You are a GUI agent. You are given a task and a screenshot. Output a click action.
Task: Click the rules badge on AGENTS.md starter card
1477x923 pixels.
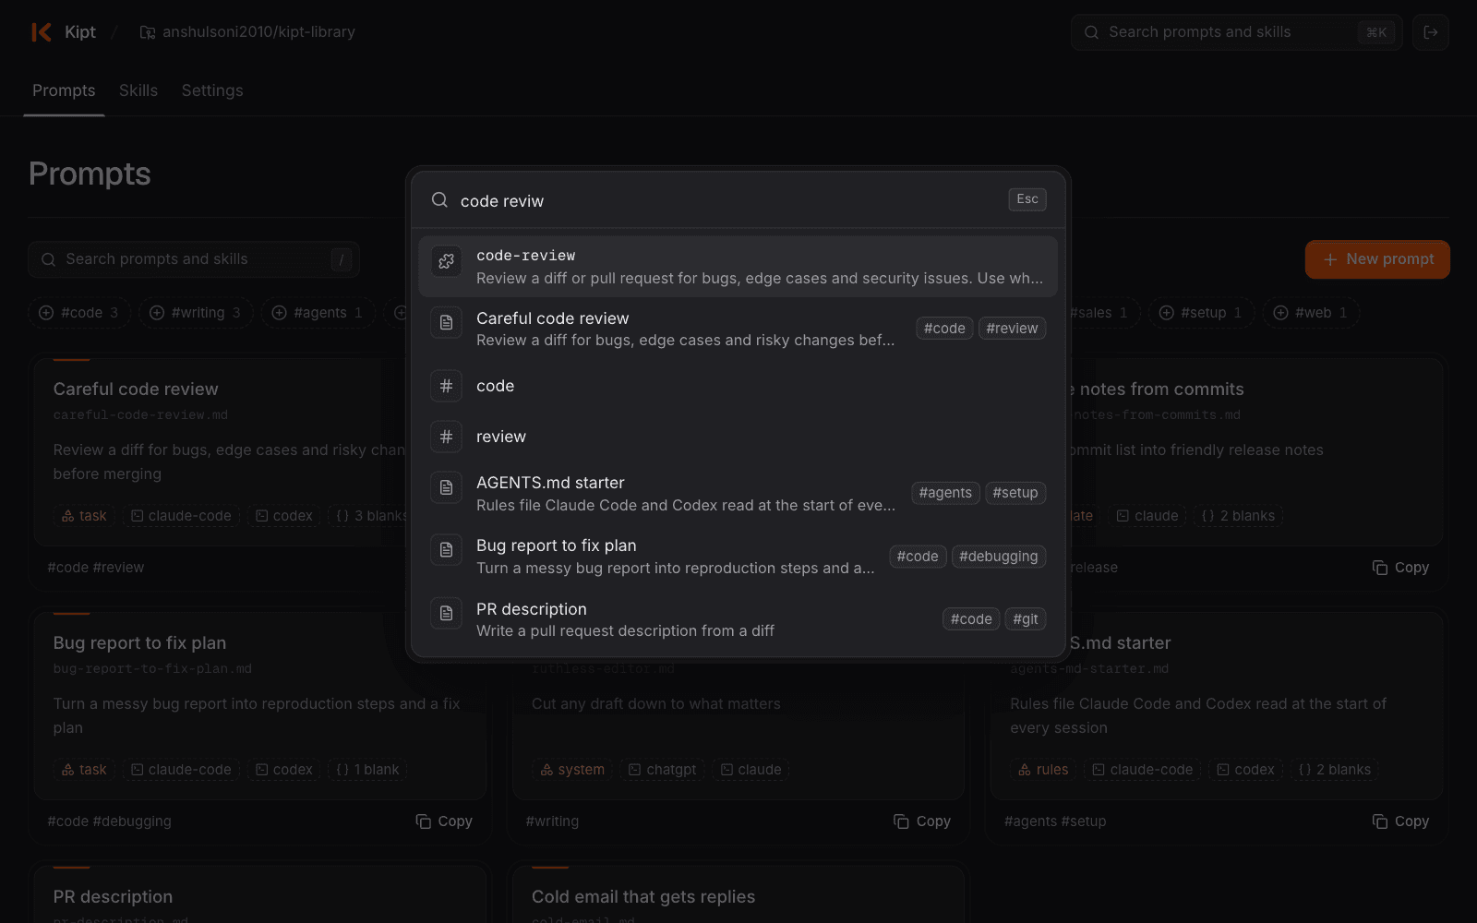point(1043,770)
